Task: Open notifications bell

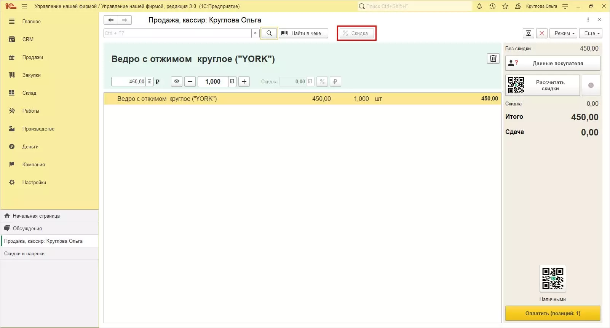Action: pyautogui.click(x=479, y=6)
